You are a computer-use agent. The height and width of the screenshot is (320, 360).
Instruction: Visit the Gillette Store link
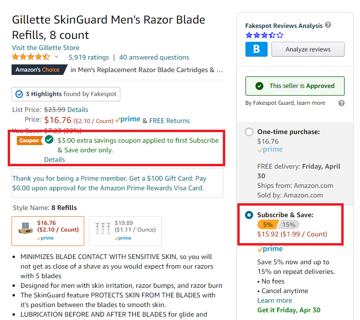(46, 48)
